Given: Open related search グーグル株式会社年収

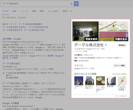Looking at the screenshot, I should (x=38, y=27).
